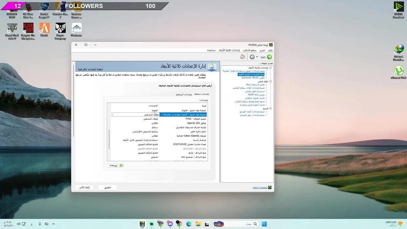Collapse the فيديو tree node
The image size is (407, 229).
[x=271, y=108]
